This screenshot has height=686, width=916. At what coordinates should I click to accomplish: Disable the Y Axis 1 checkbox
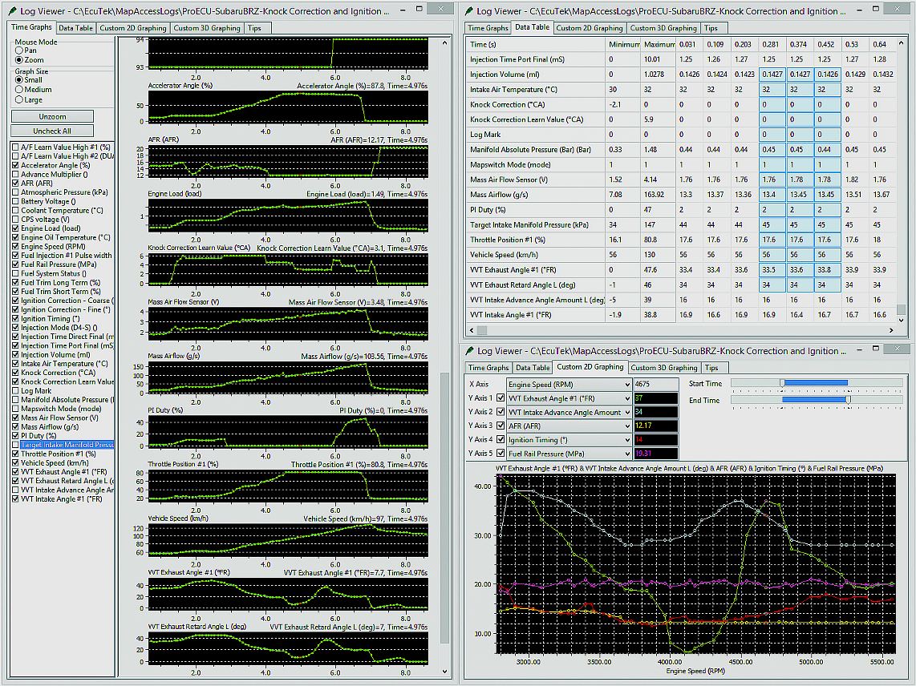(501, 398)
